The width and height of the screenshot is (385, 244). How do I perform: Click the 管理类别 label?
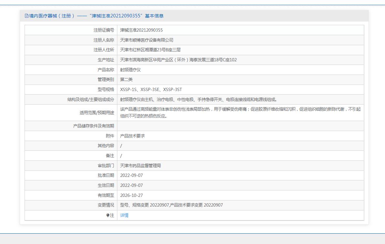click(106, 79)
